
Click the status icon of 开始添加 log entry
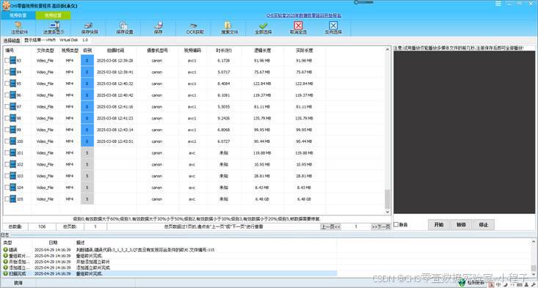(x=5, y=262)
